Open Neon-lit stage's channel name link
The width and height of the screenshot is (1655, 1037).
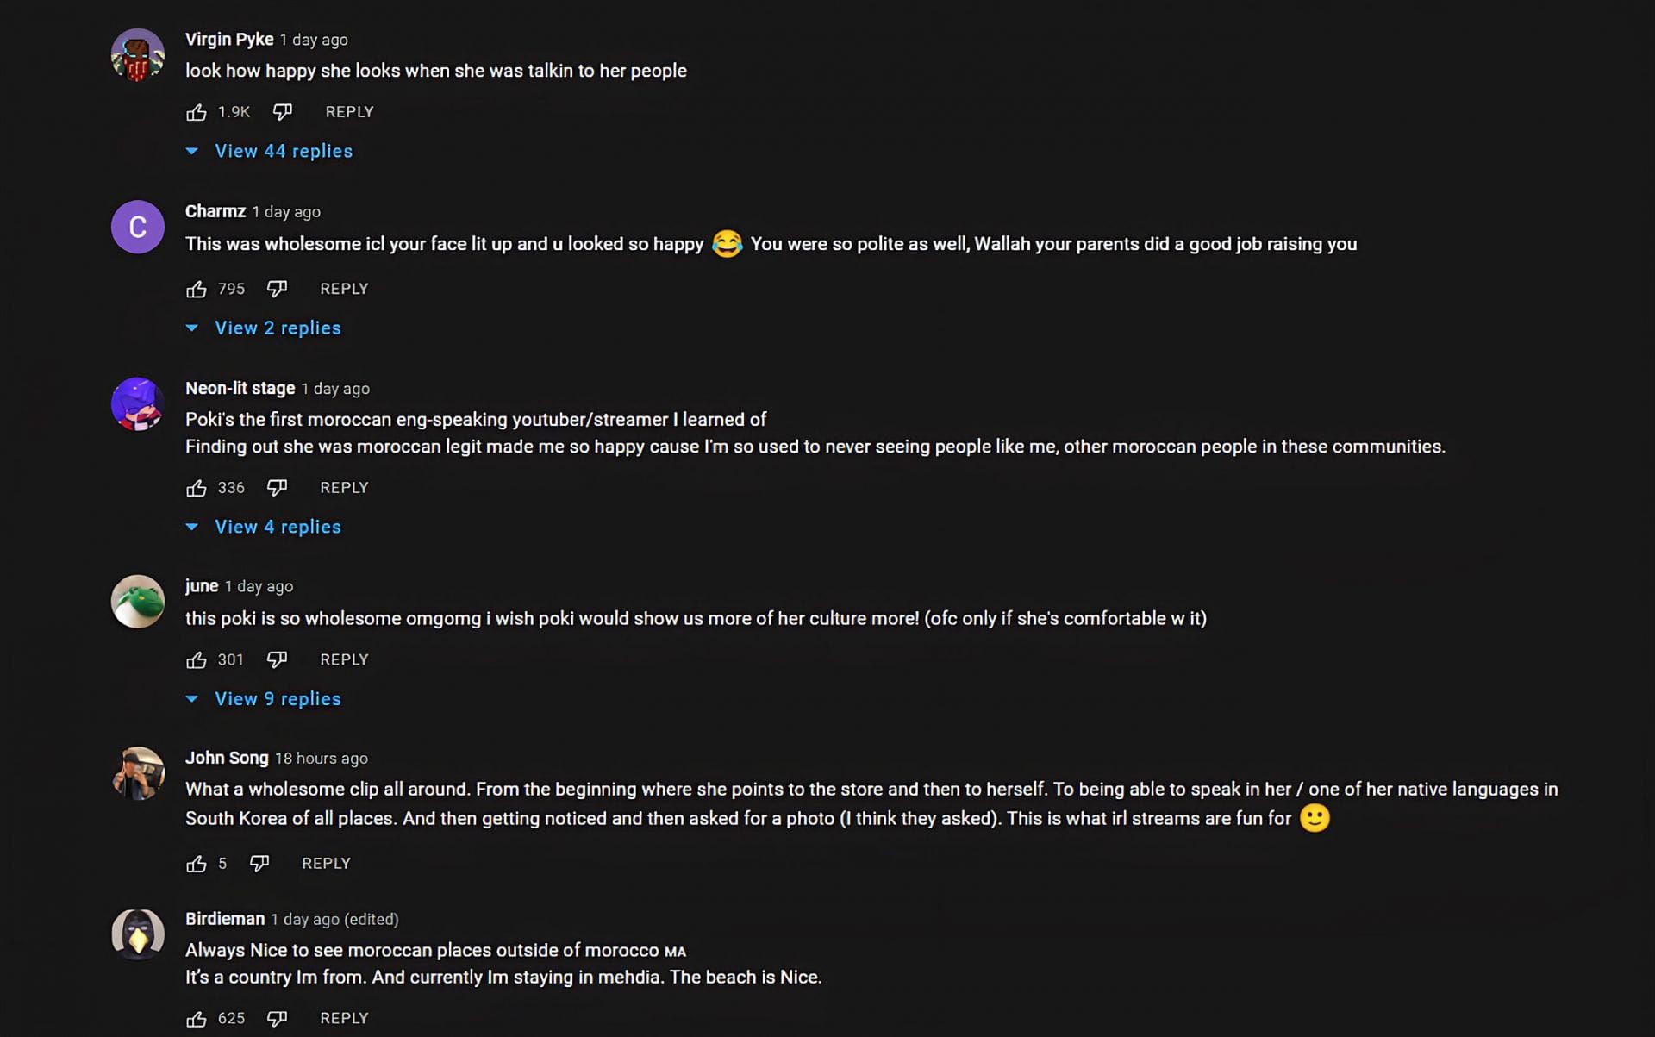tap(240, 388)
